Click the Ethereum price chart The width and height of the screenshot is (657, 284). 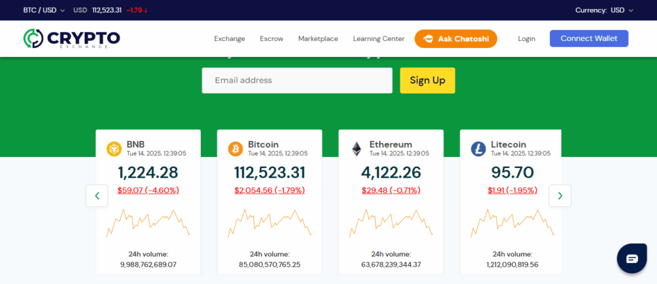coord(391,223)
